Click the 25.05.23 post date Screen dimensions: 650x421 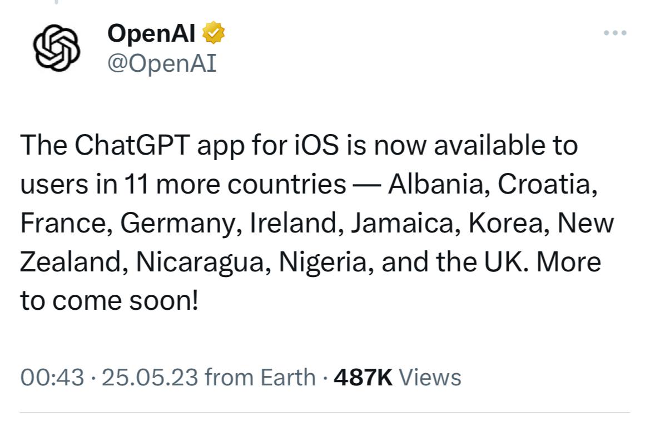tap(150, 378)
